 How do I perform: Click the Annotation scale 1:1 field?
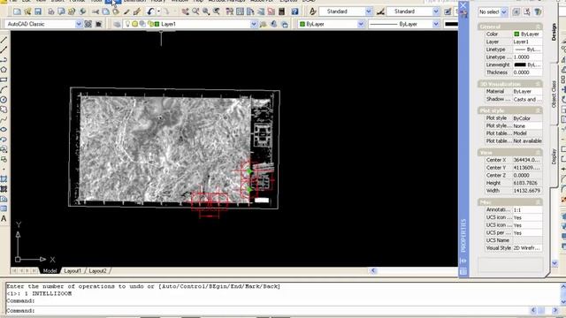[x=527, y=210]
